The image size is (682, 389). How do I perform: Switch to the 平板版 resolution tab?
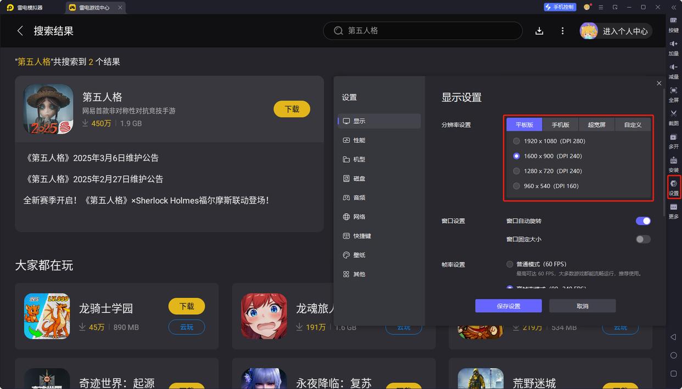click(x=524, y=125)
